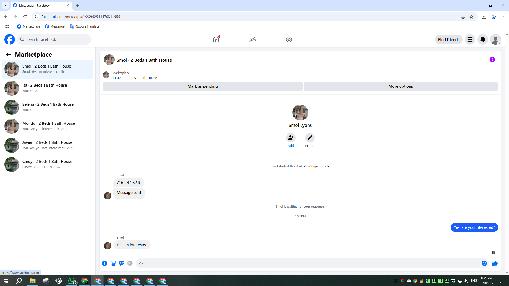Go back from Marketplace chat list
Viewport: 509px width, 286px height.
8,55
